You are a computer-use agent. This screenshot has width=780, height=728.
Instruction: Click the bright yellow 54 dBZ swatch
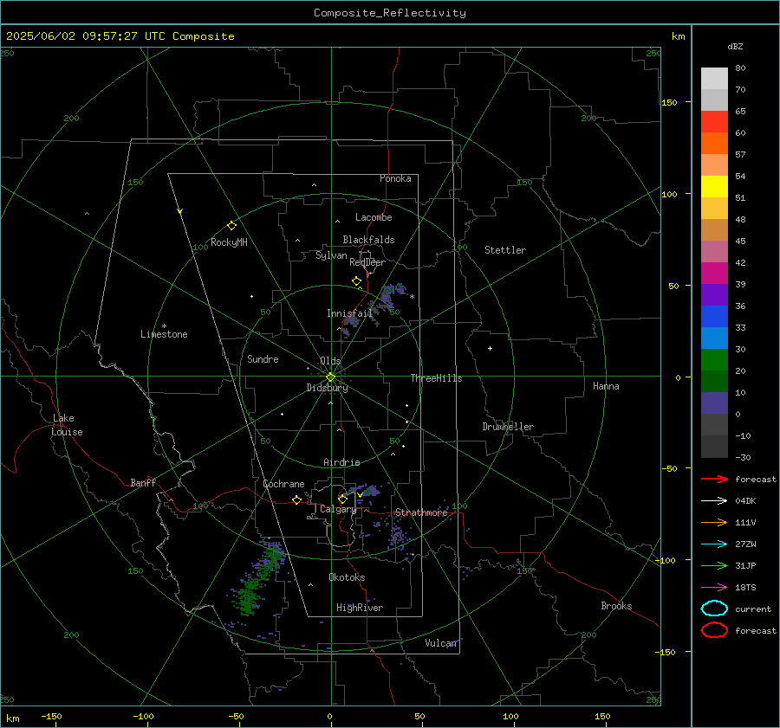point(714,186)
